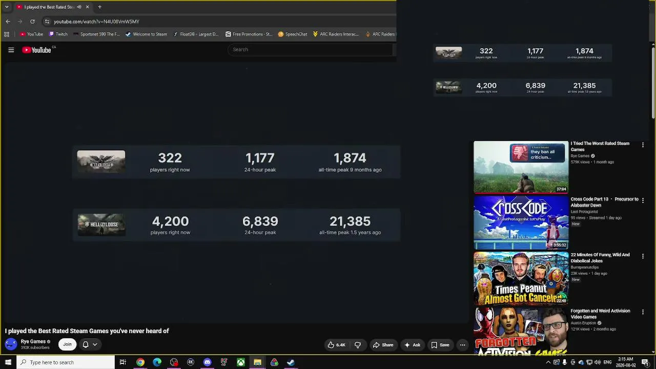
Task: Like the video with thumbs up
Action: coord(336,345)
